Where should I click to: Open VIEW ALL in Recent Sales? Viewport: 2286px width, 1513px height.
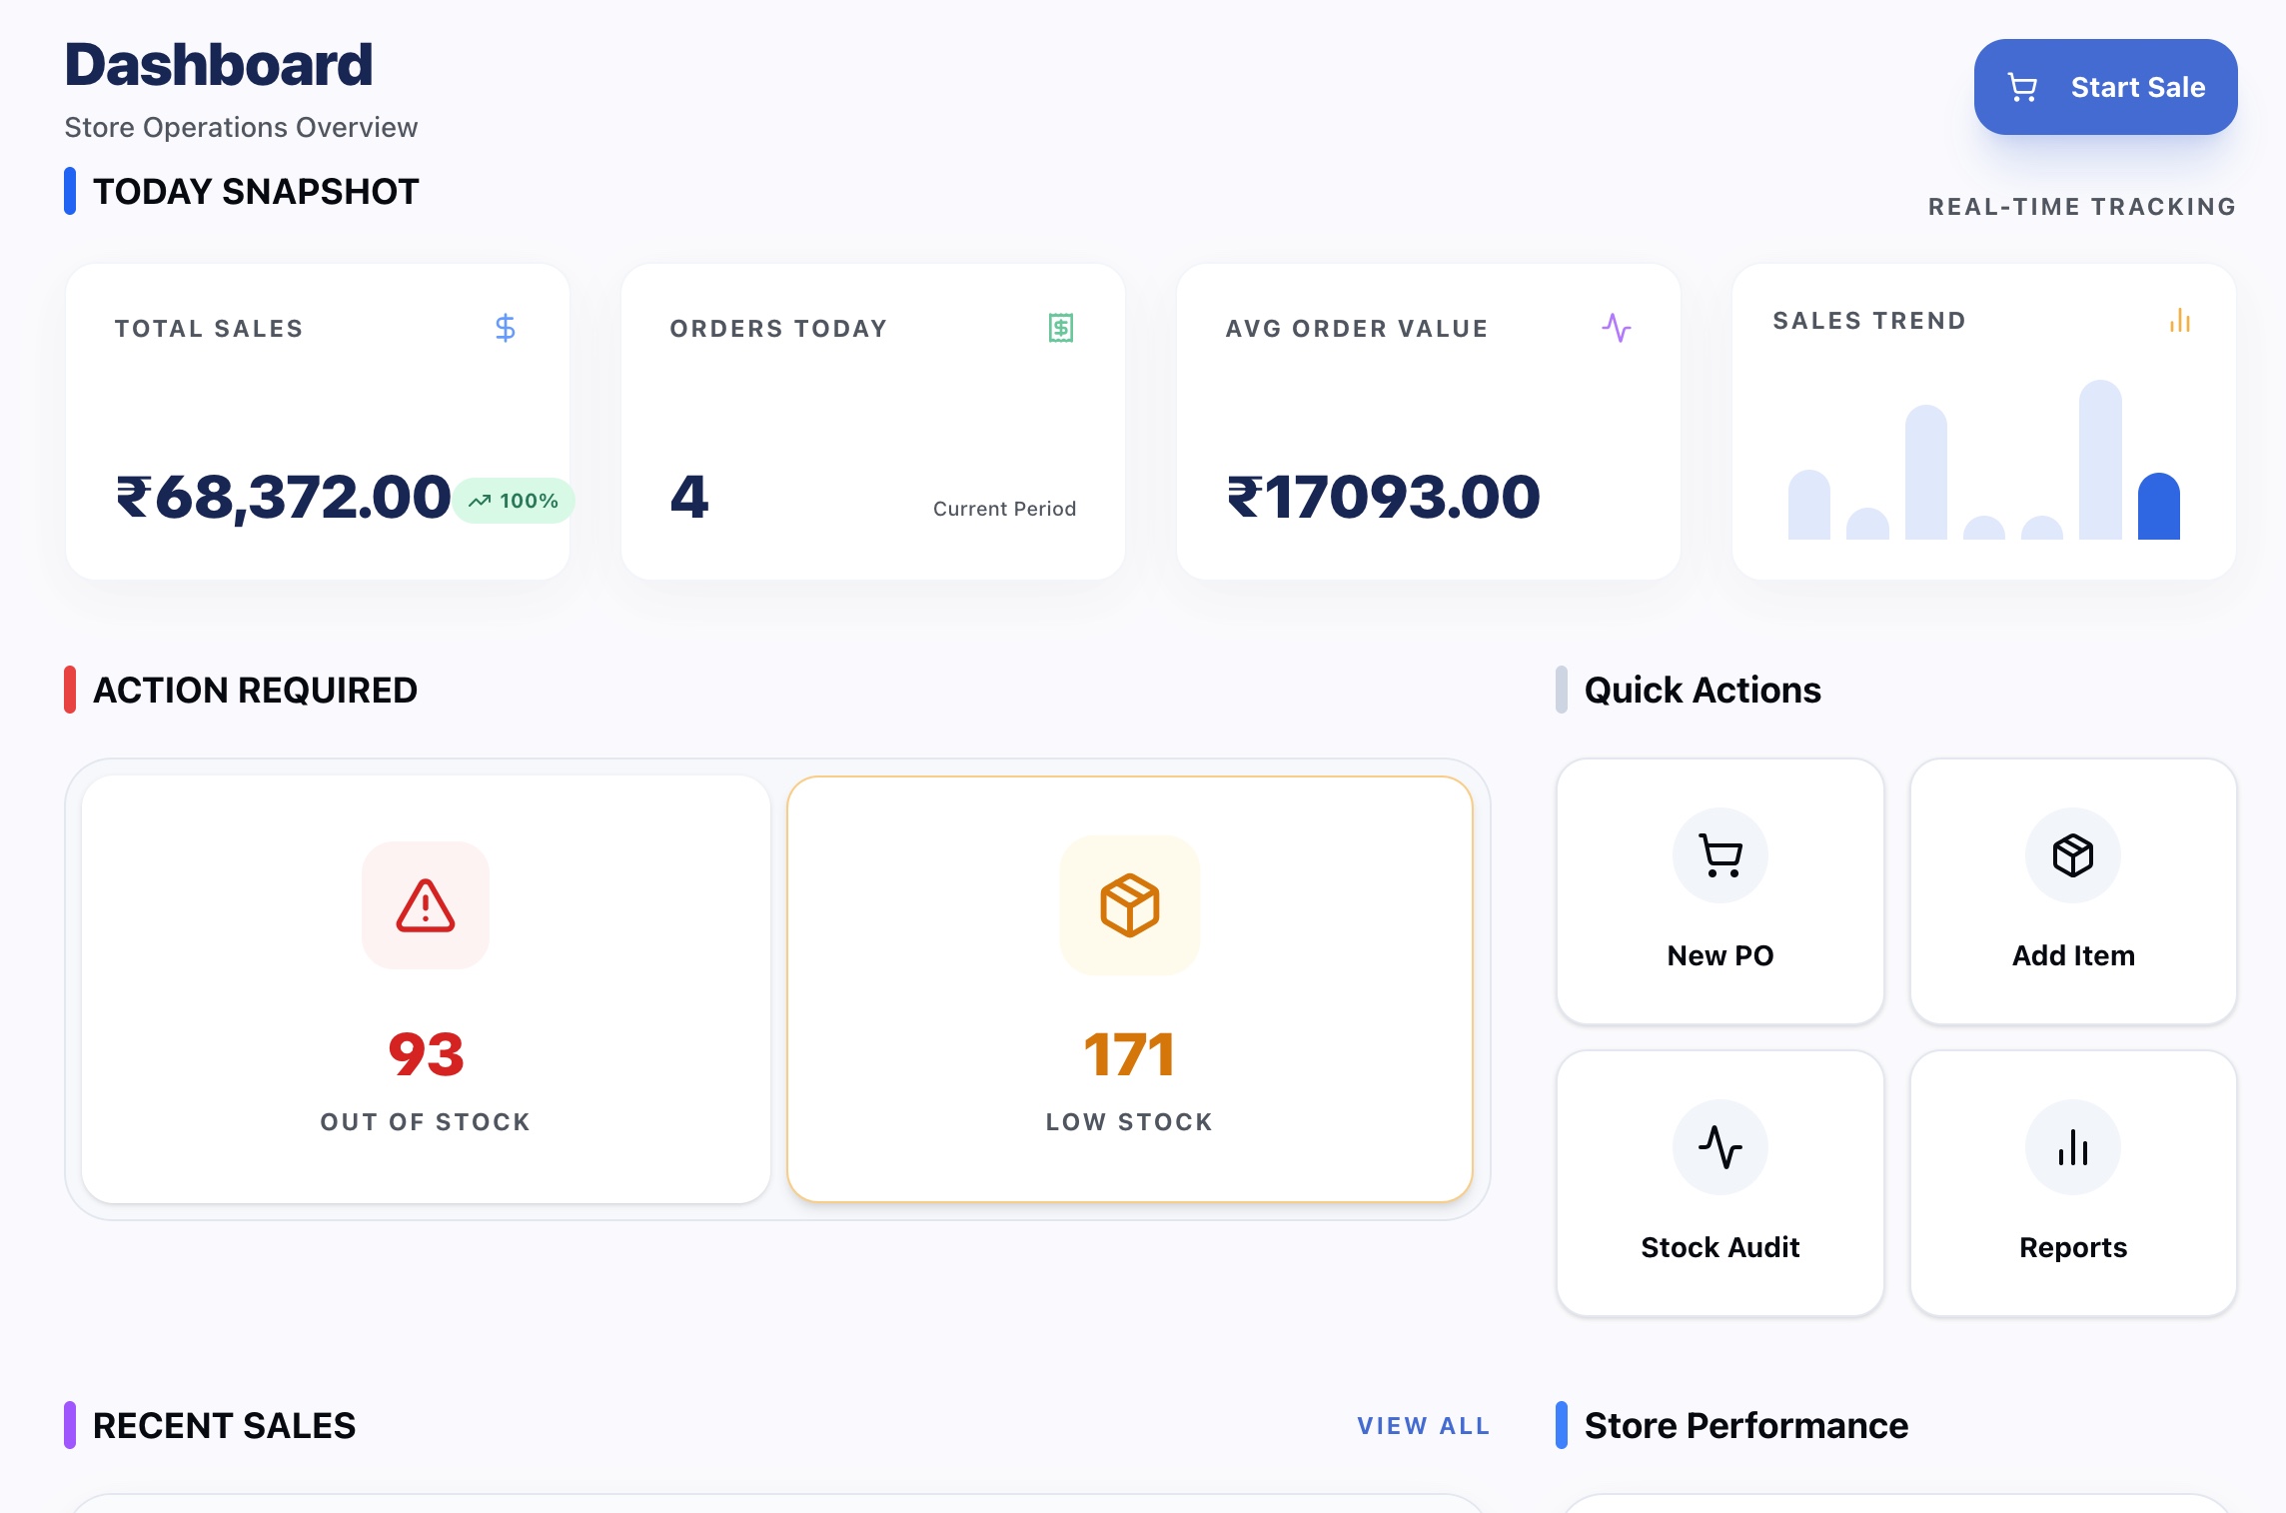[1422, 1426]
